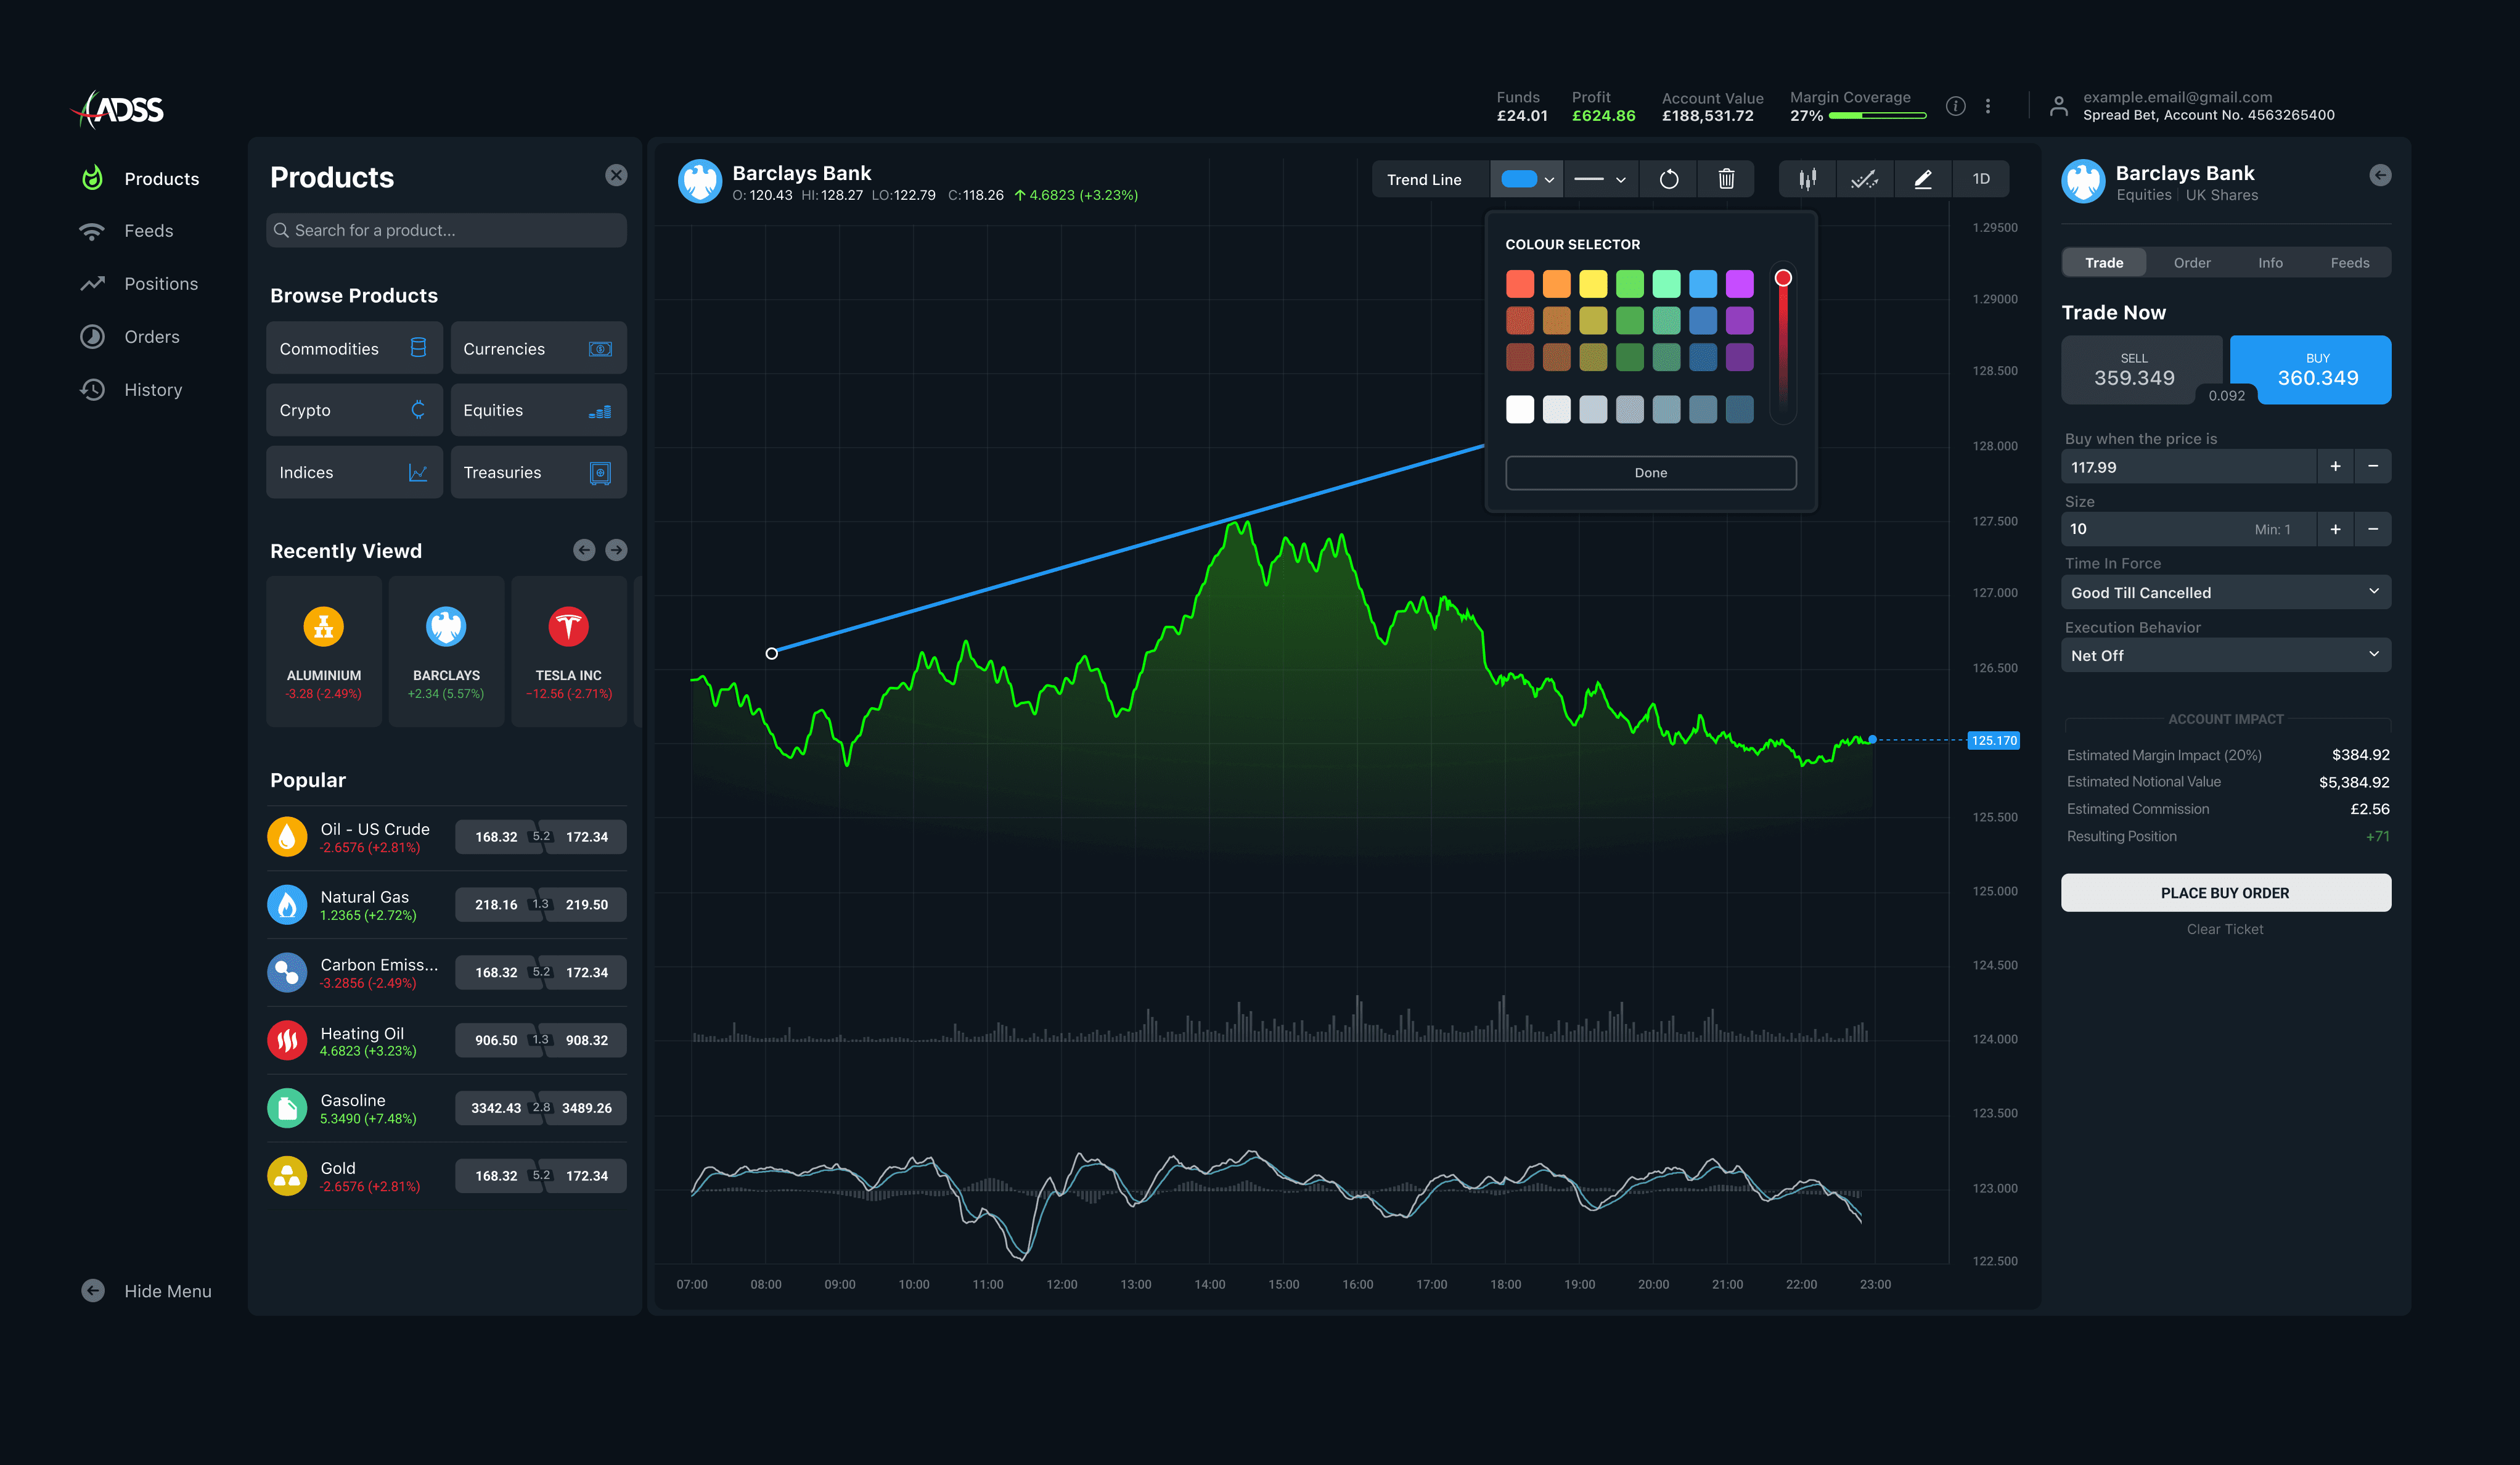Open the Execution Behavior Net Off dropdown
This screenshot has height=1465, width=2520.
[2225, 655]
